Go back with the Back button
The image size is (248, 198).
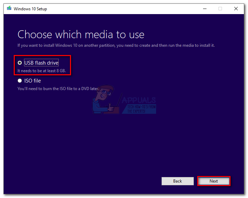coord(177,181)
